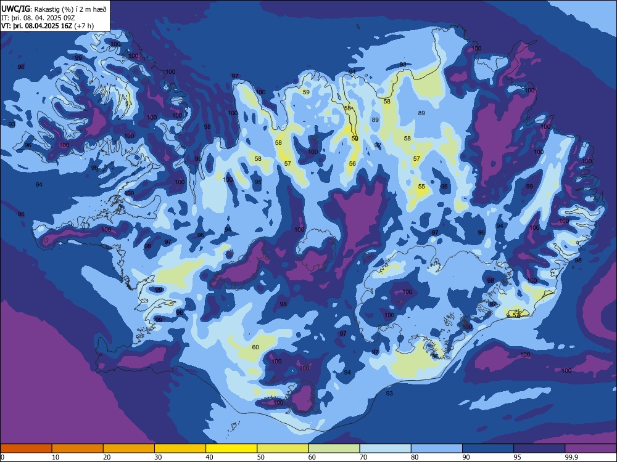Screen dimensions: 617x462
Task: Click the '60' humidity value in southwest
Action: [255, 347]
